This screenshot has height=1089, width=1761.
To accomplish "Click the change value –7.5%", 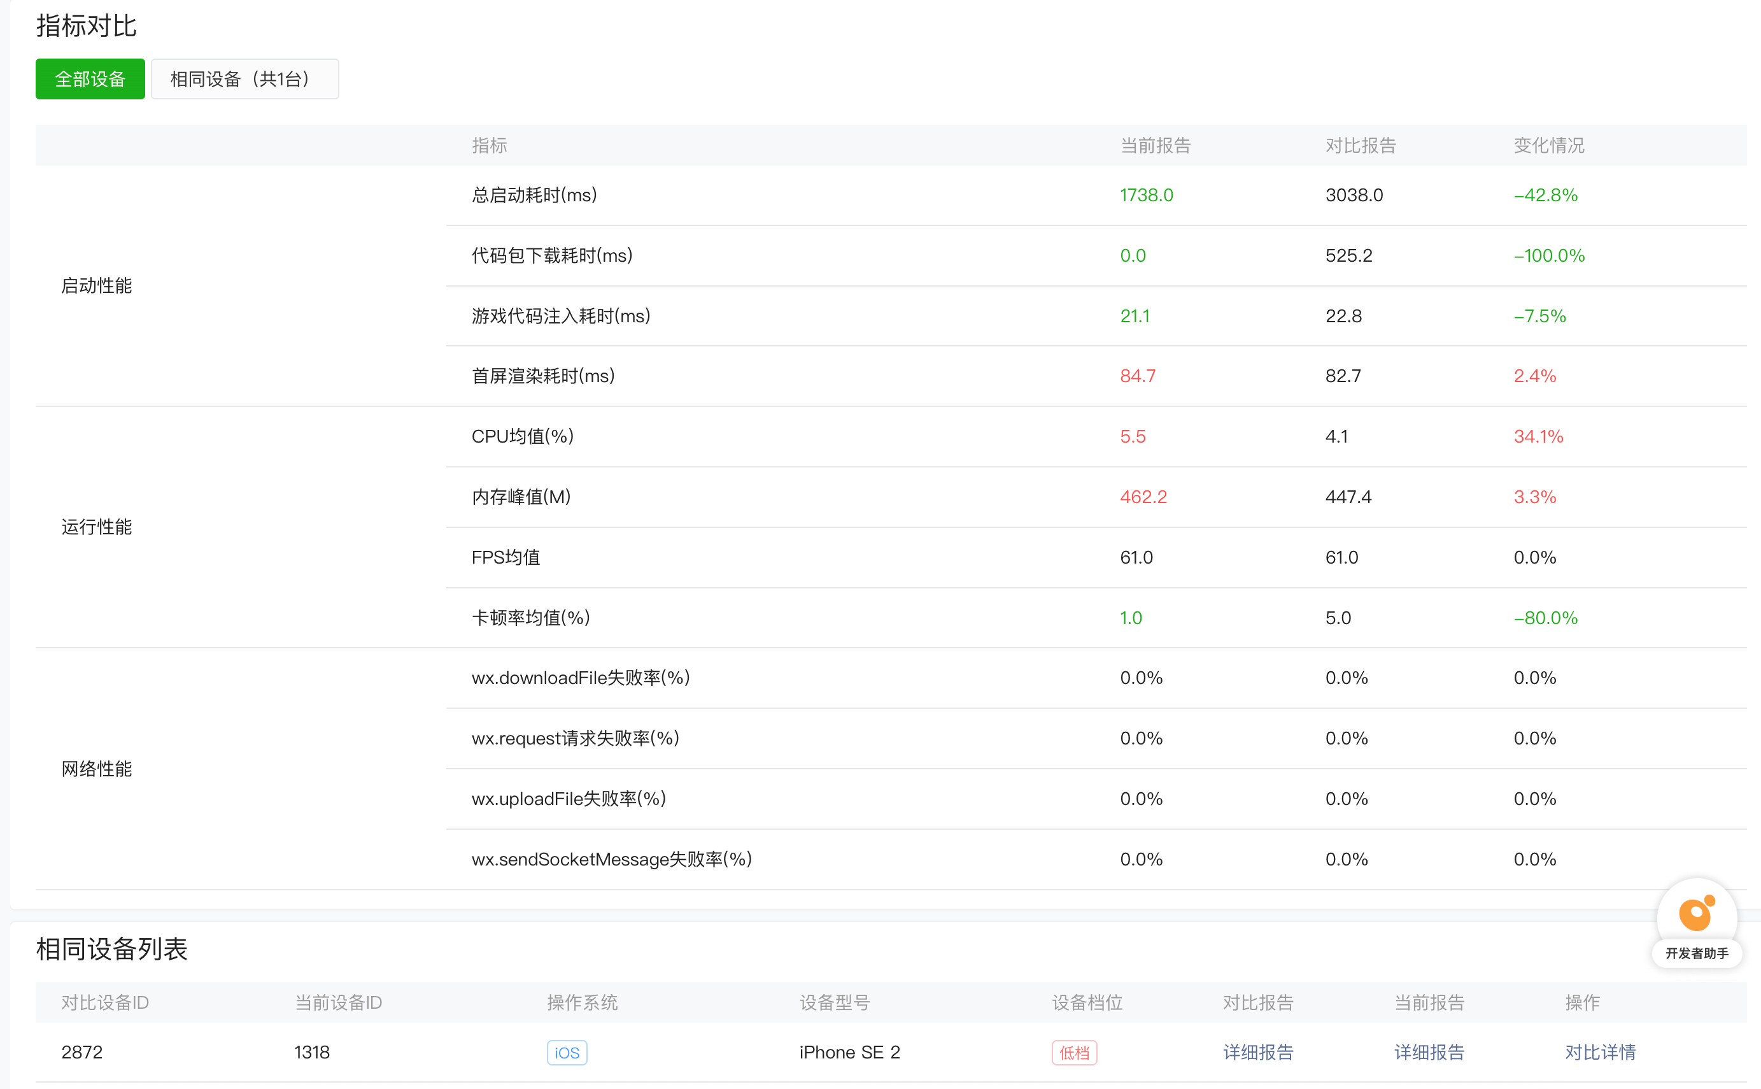I will click(1540, 316).
